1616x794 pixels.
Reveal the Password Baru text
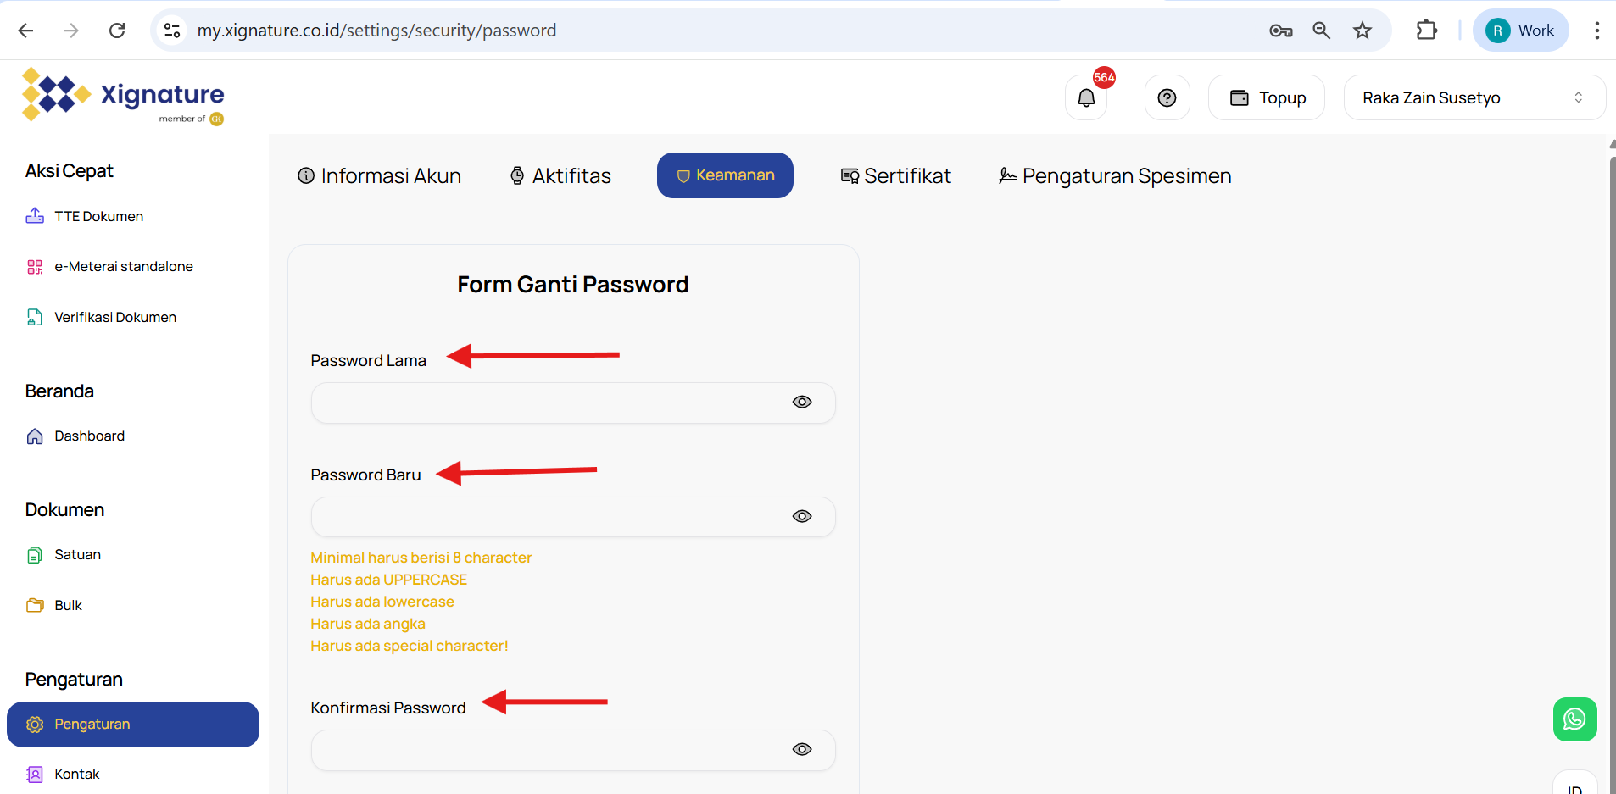pos(801,516)
